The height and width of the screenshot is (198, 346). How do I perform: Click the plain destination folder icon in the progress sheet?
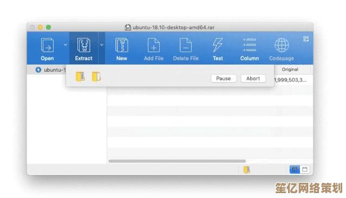[x=96, y=76]
